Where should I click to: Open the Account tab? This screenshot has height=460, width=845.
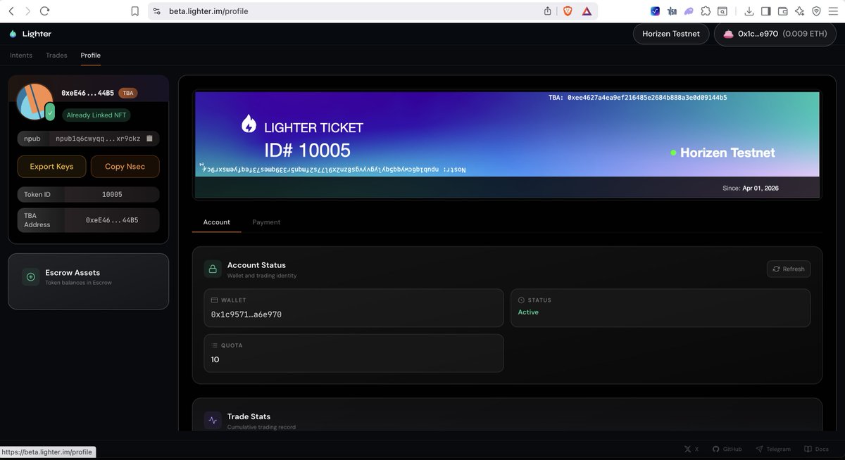pos(217,222)
